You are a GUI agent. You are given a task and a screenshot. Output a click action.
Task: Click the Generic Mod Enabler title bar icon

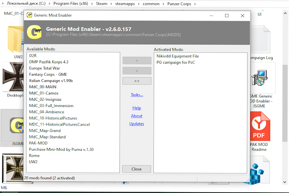29,15
